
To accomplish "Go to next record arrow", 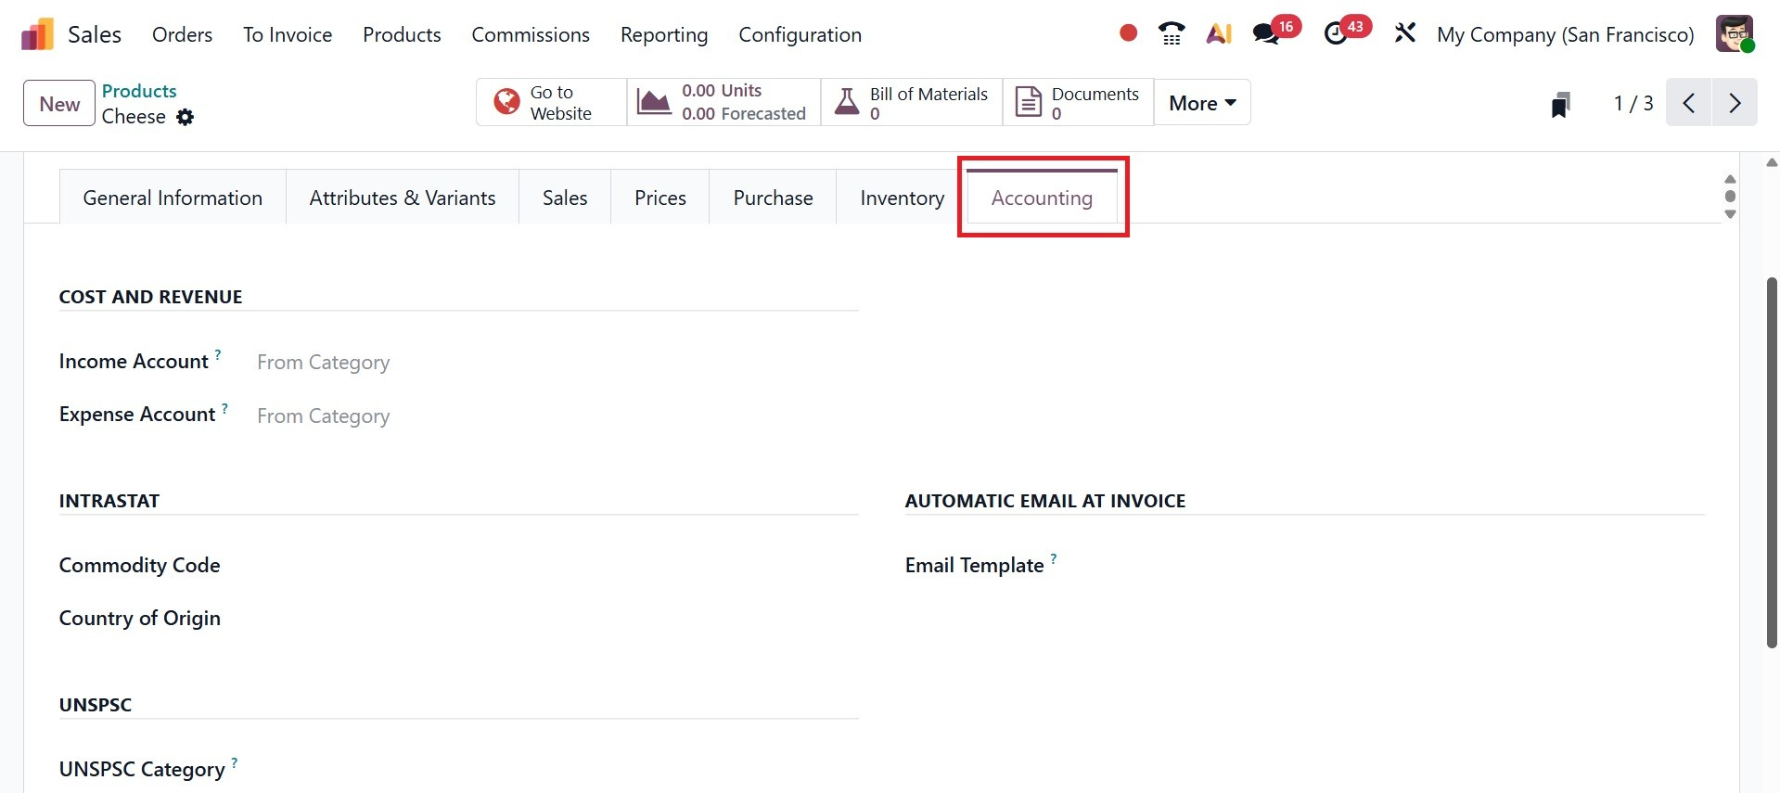I will (x=1735, y=103).
